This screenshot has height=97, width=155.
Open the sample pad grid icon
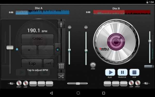pos(61,66)
